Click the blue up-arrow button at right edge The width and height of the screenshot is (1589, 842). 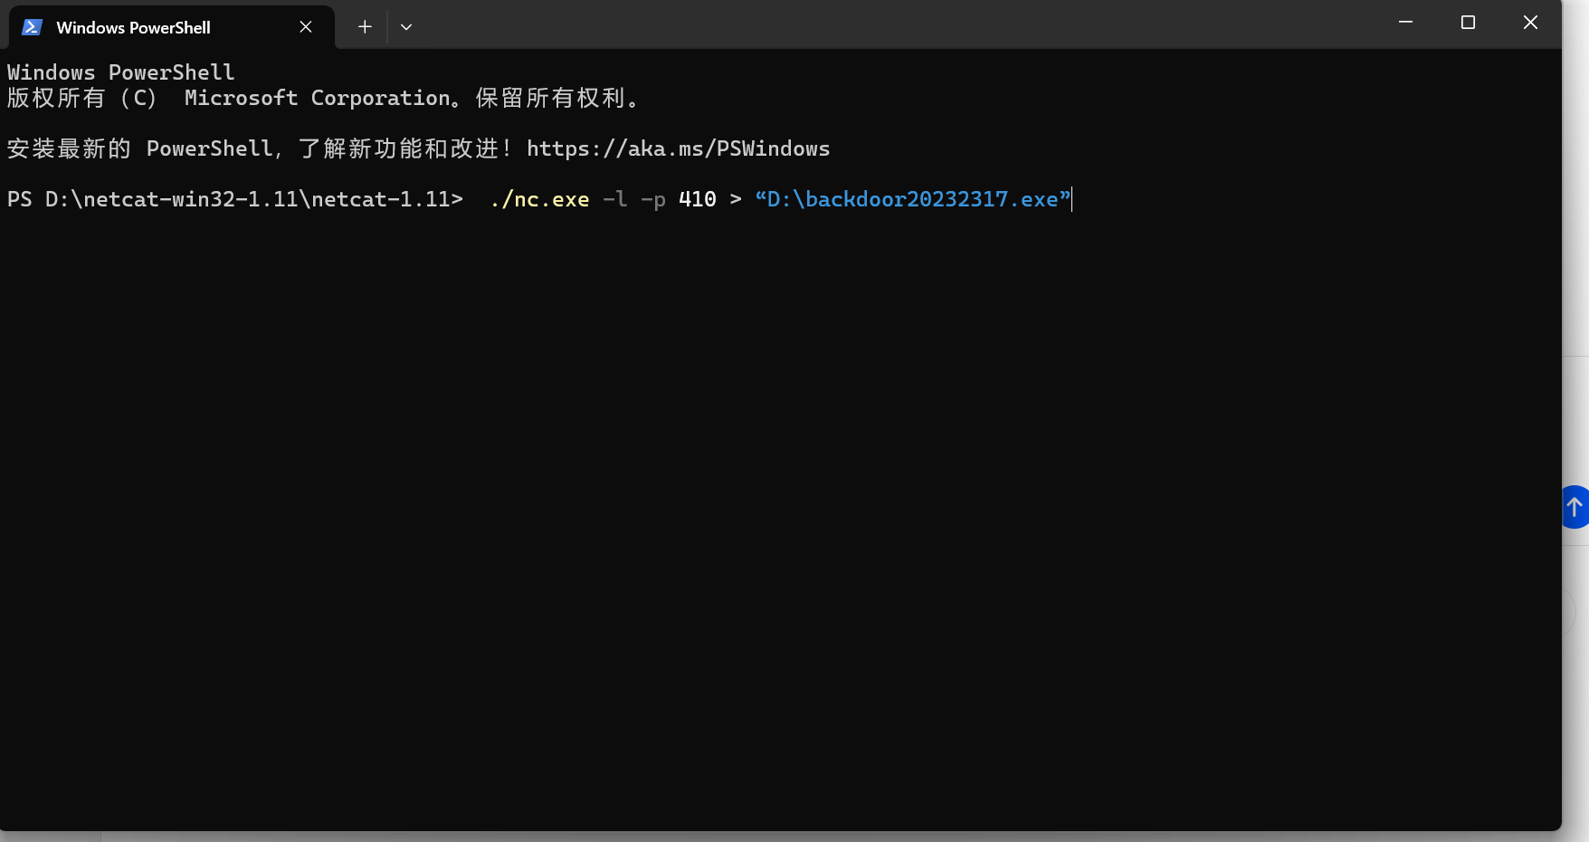click(x=1575, y=507)
